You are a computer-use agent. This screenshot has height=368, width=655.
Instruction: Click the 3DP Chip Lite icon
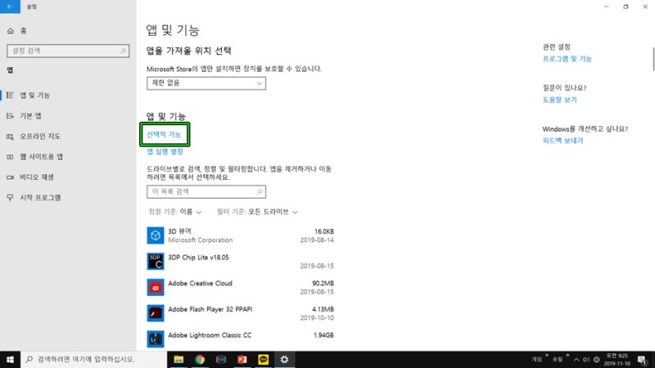pos(156,261)
